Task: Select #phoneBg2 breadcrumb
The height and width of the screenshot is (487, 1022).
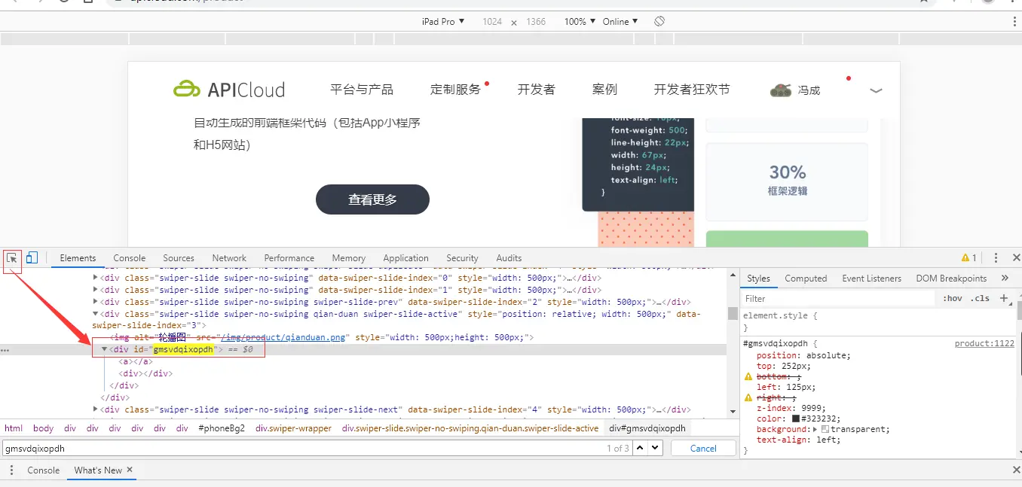Action: [222, 428]
